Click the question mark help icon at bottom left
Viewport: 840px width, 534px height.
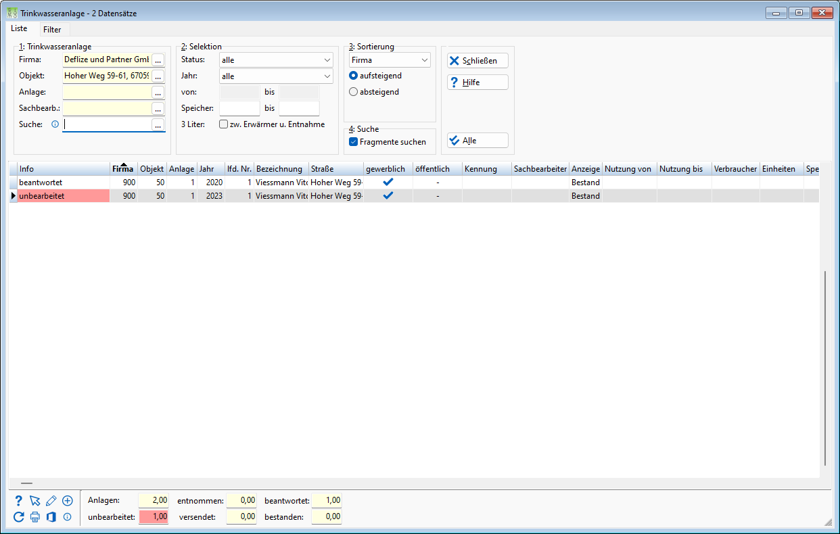pos(19,501)
